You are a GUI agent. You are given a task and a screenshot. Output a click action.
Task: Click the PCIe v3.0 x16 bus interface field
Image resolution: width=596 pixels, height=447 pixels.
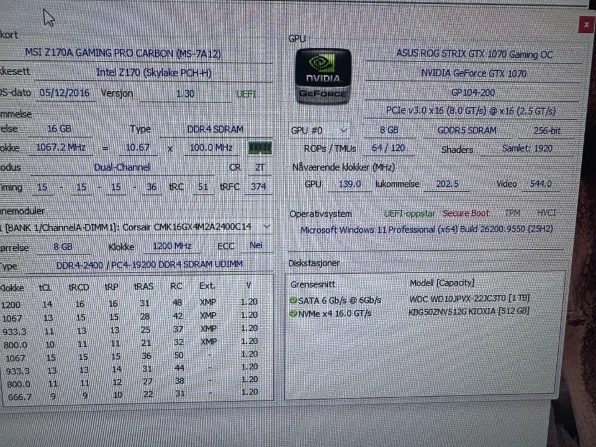[471, 111]
